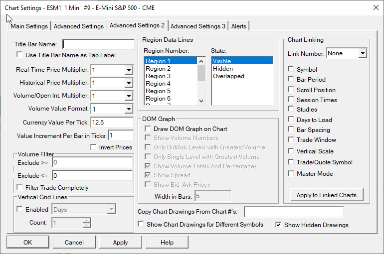This screenshot has width=384, height=254.
Task: Switch to the Main Settings tab
Action: (x=29, y=26)
